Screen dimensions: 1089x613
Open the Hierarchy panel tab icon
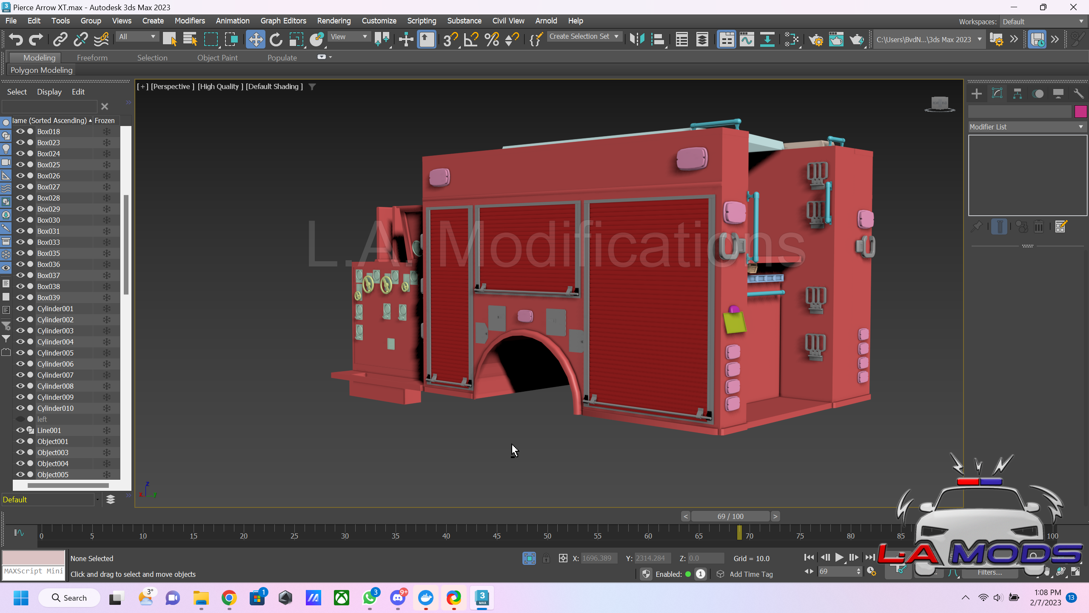coord(1017,94)
